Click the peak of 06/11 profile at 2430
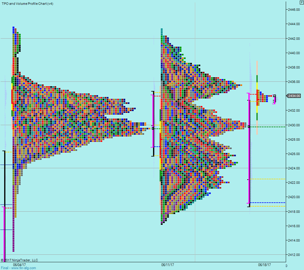 [x=245, y=125]
